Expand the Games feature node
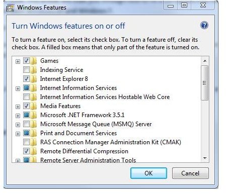226x194 pixels. [x=18, y=61]
